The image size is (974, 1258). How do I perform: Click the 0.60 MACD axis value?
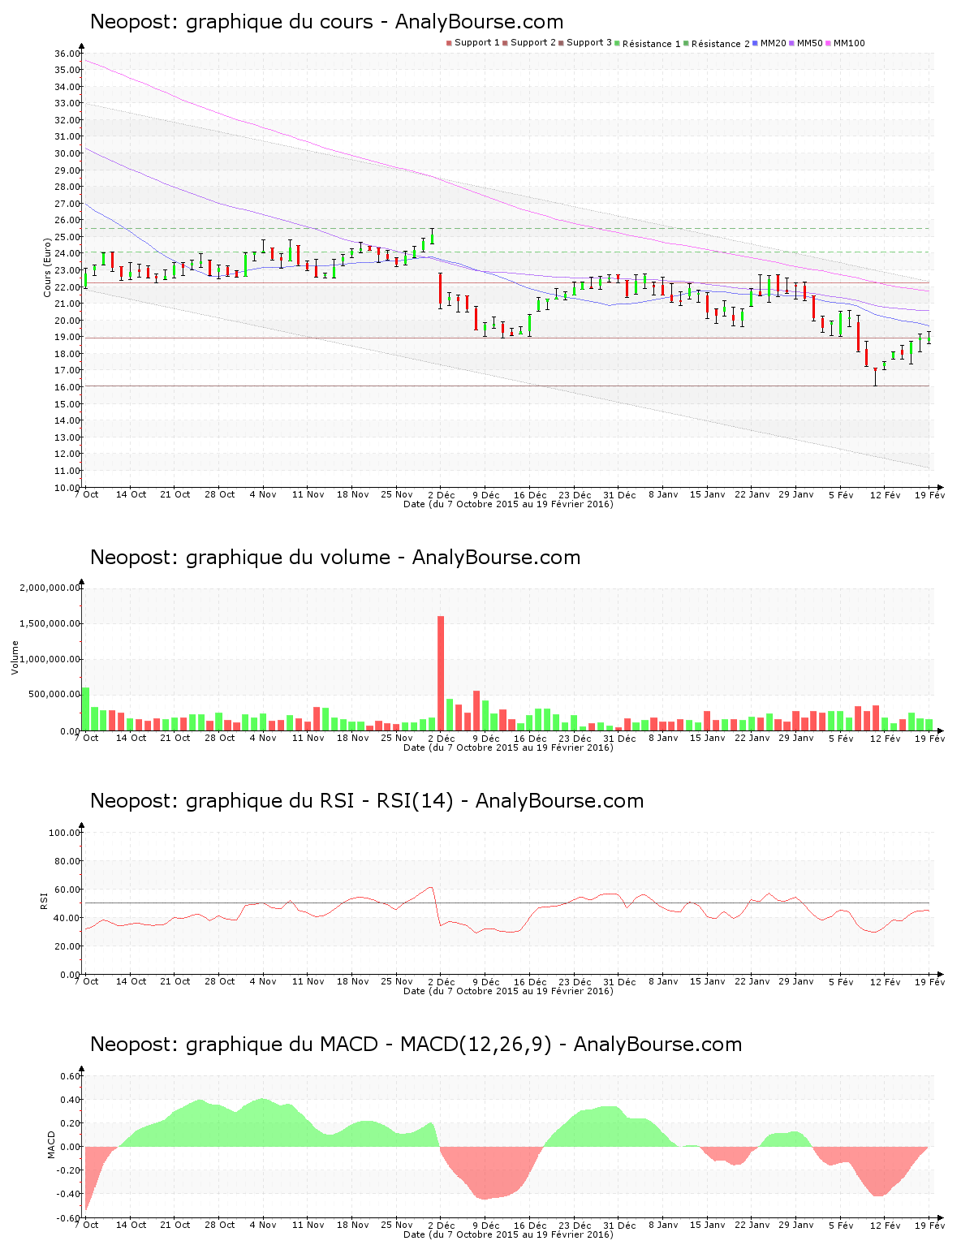tap(71, 1077)
